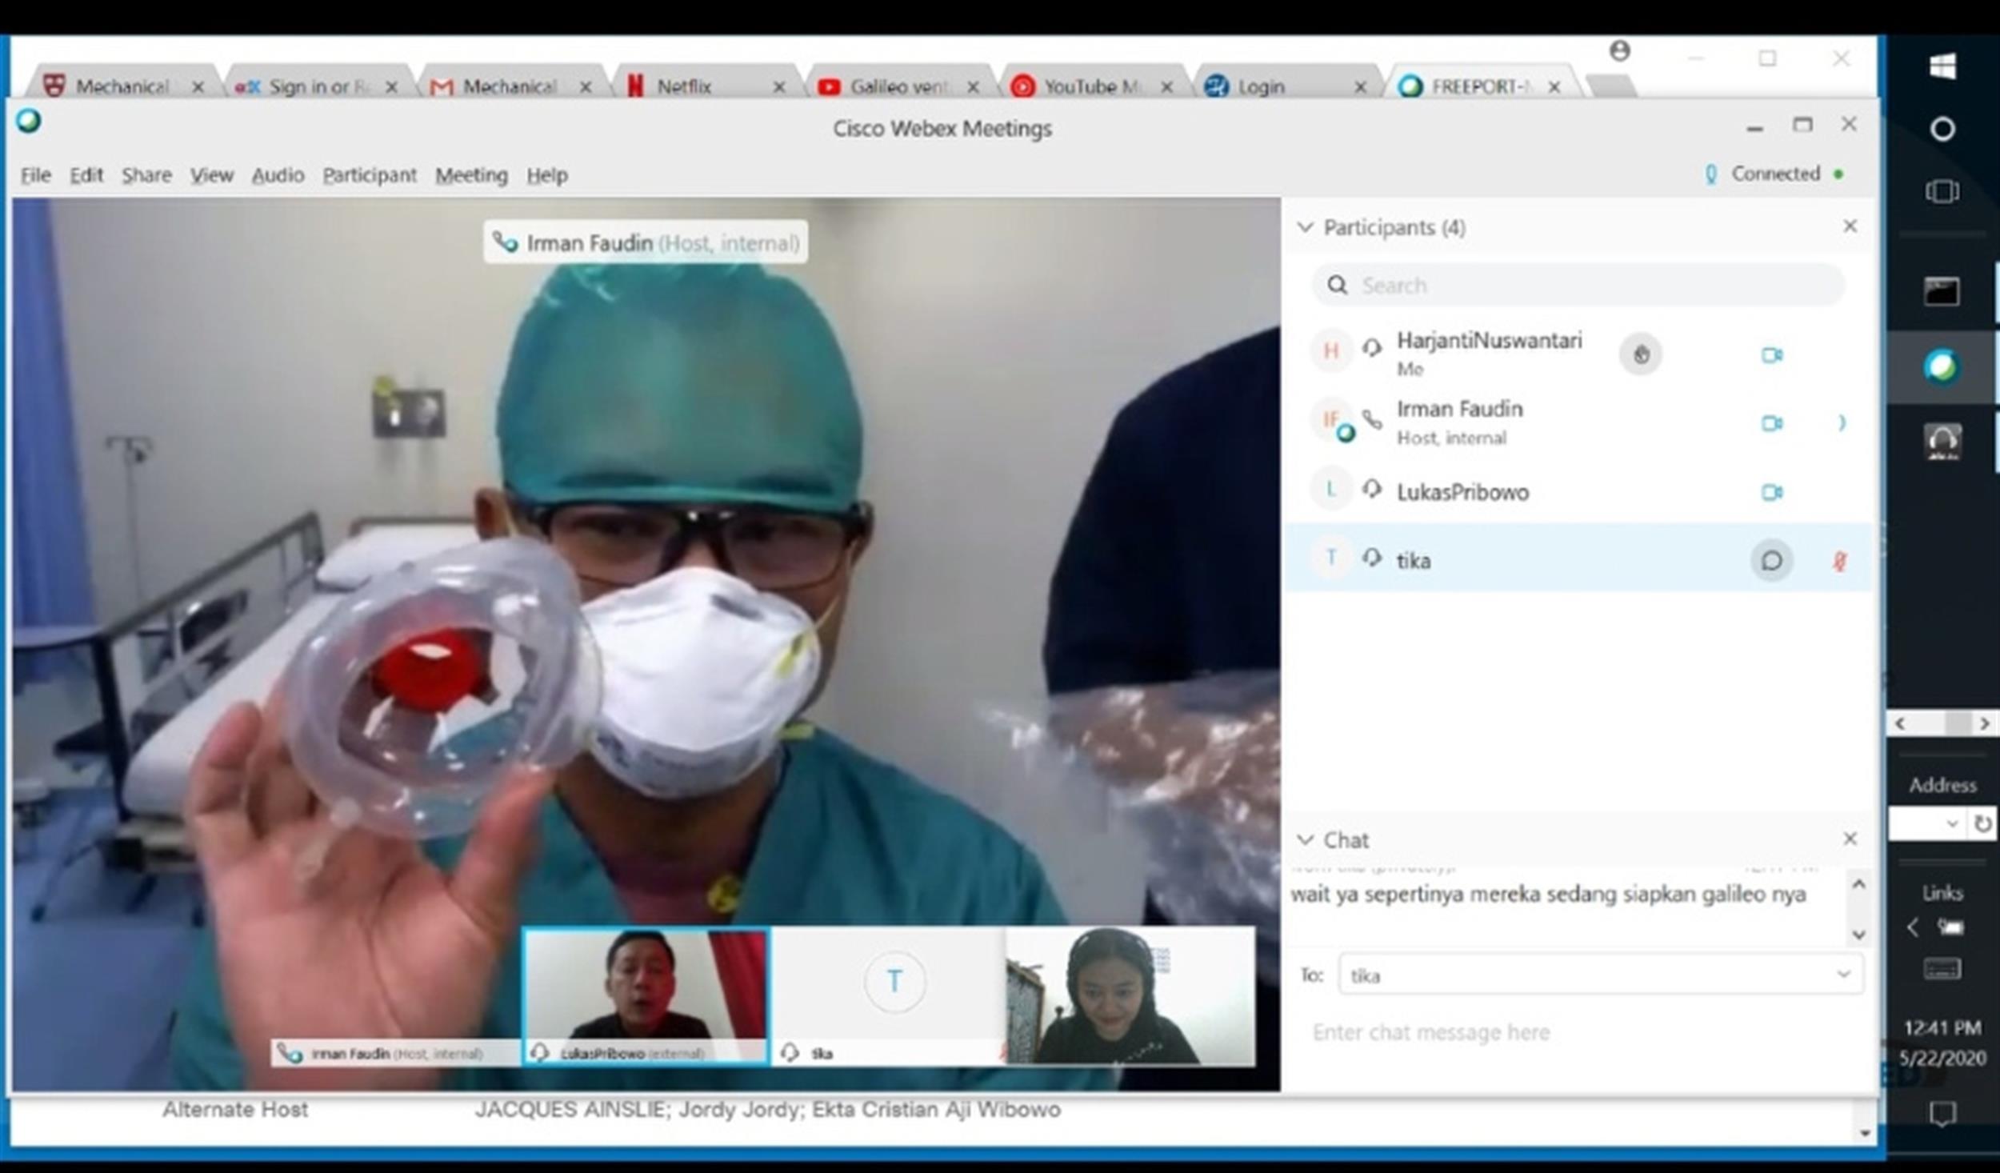Open the Webex app taskbar icon
This screenshot has width=2000, height=1173.
click(1942, 366)
